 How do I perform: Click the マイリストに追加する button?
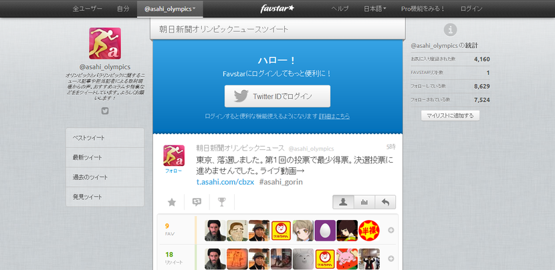pyautogui.click(x=450, y=115)
